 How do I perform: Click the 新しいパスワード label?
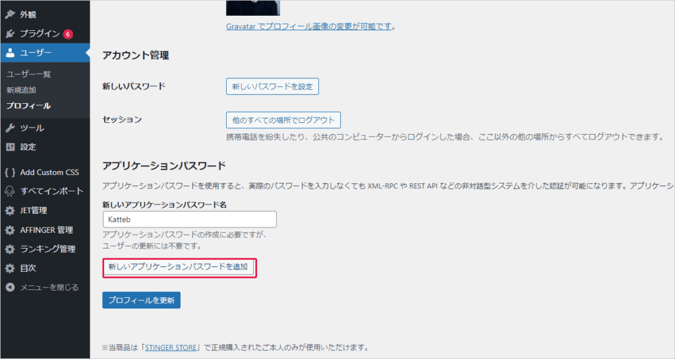pos(134,86)
